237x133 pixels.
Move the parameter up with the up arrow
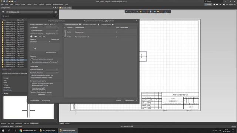40,37
